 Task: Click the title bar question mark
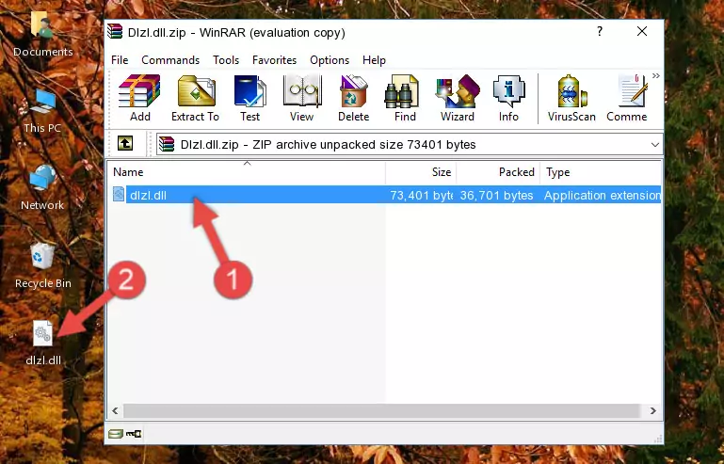click(x=600, y=31)
